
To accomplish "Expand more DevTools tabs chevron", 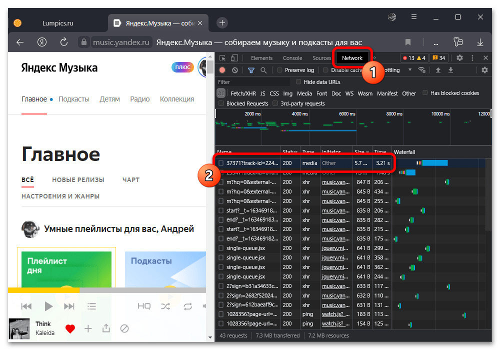I will click(374, 58).
